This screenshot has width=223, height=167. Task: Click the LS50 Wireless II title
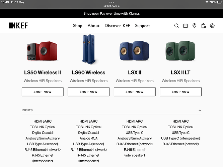(43, 72)
